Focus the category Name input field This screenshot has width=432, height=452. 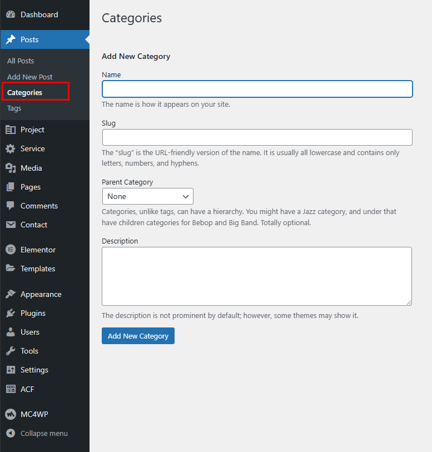pos(257,89)
